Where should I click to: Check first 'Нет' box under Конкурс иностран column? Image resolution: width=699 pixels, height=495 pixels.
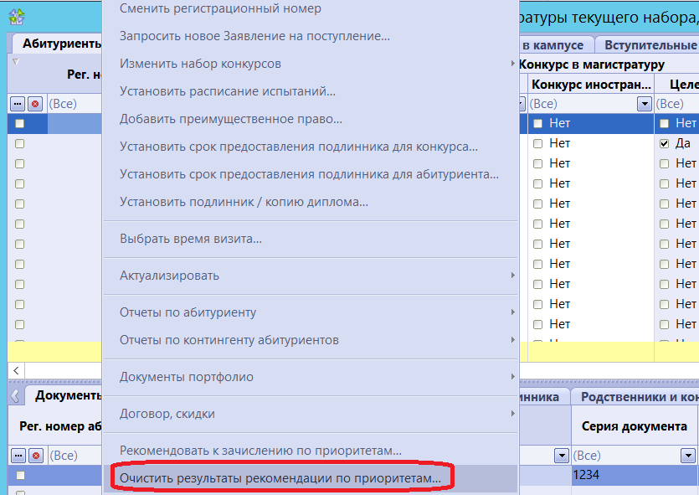point(538,123)
